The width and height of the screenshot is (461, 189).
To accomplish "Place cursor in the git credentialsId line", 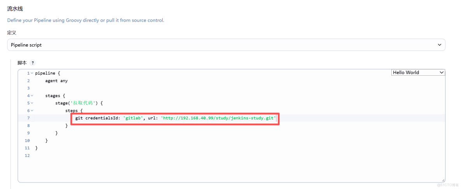I will (176, 118).
